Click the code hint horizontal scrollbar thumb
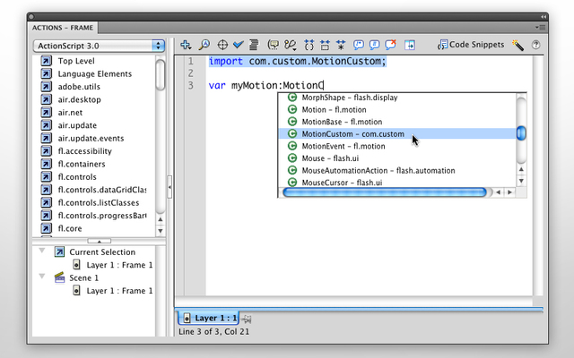Viewport: 574px width, 358px height. coord(385,192)
